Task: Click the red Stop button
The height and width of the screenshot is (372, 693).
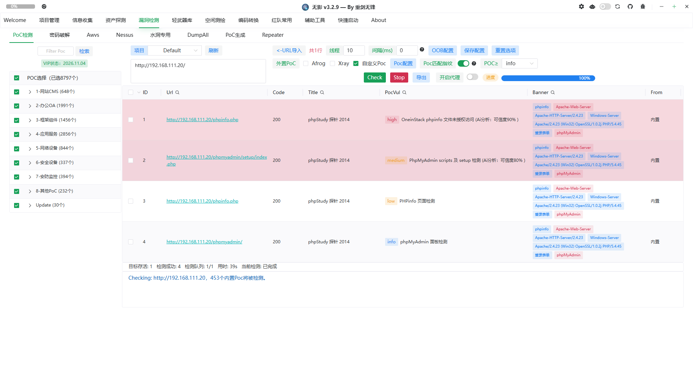Action: (399, 77)
